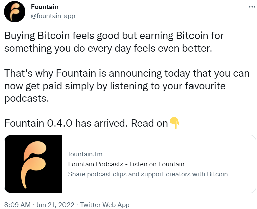Image resolution: width=257 pixels, height=209 pixels.
Task: Click the "now get paid simply" line
Action: pos(115,86)
